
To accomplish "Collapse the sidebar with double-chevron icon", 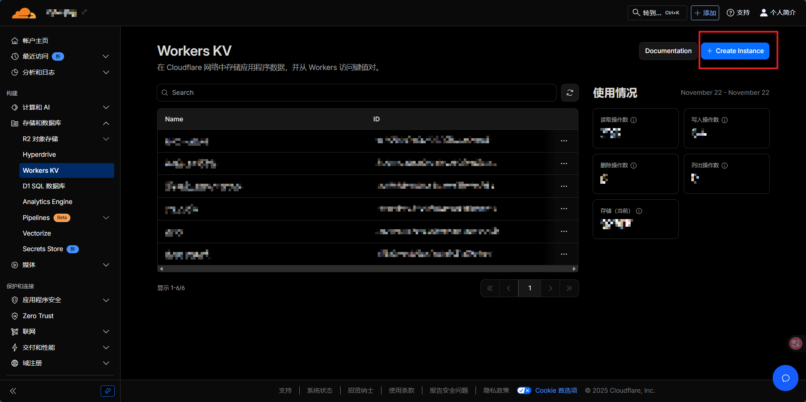I will [x=13, y=391].
